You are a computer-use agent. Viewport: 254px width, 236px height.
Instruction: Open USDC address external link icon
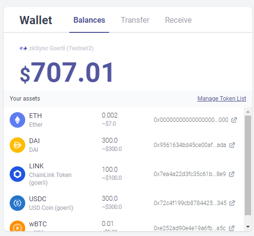click(232, 203)
